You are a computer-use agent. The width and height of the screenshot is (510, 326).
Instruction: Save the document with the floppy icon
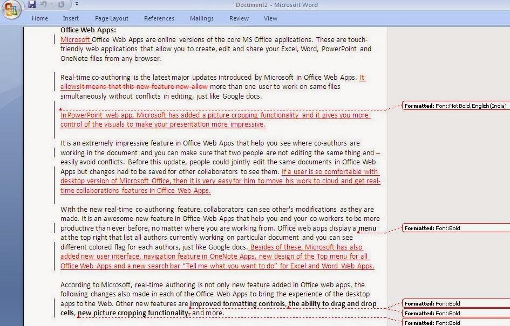point(32,4)
